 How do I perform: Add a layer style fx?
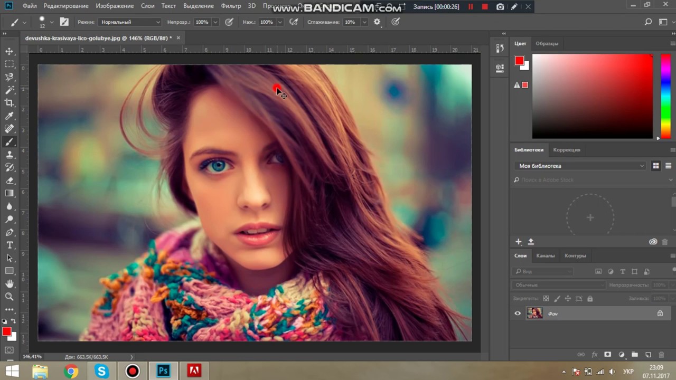(595, 355)
